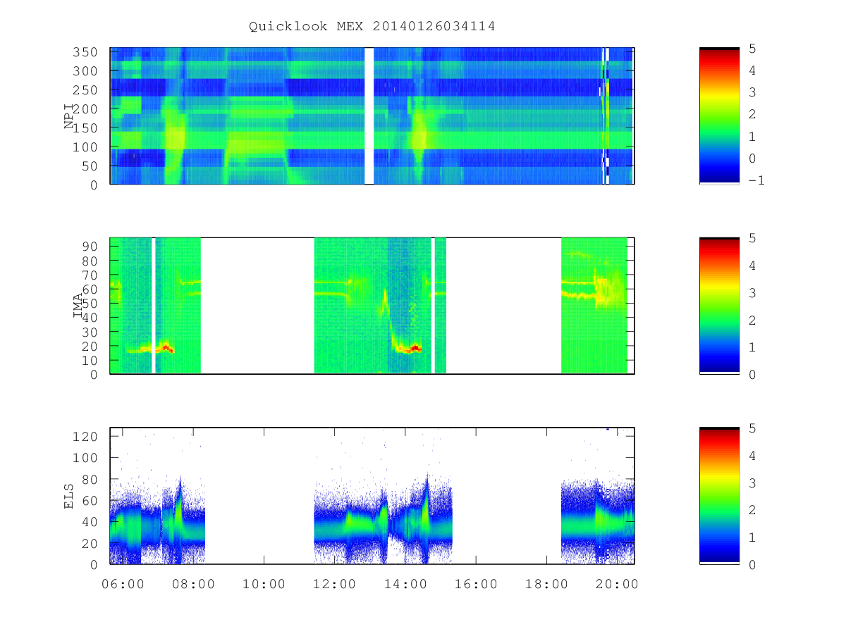Click the ELS panel's color bar
846x634 pixels.
(719, 495)
